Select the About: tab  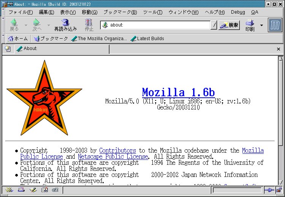[62, 49]
